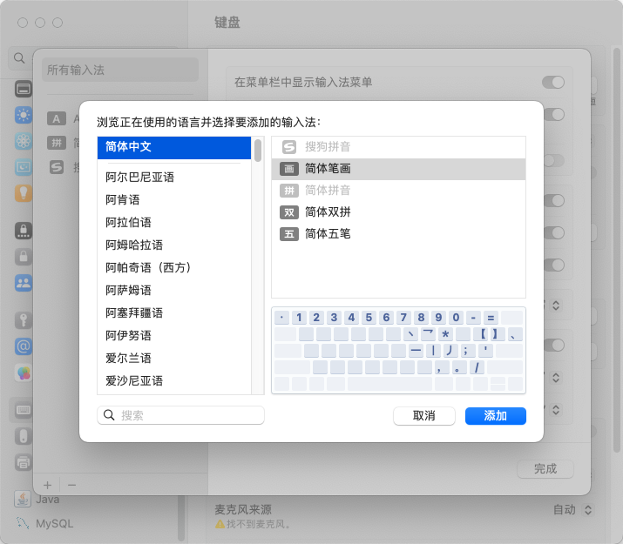Select 爱尔兰语 language

click(x=128, y=358)
